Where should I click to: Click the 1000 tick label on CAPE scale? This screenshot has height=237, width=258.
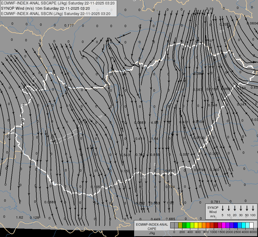tap(213, 232)
